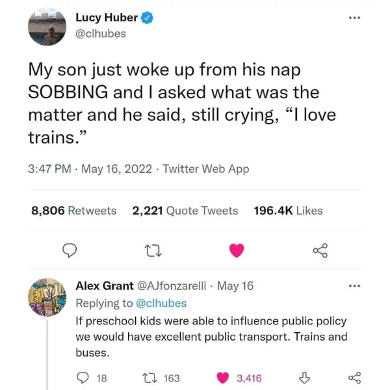Click the Twitter Web App source link
This screenshot has width=390, height=390.
coord(206,169)
